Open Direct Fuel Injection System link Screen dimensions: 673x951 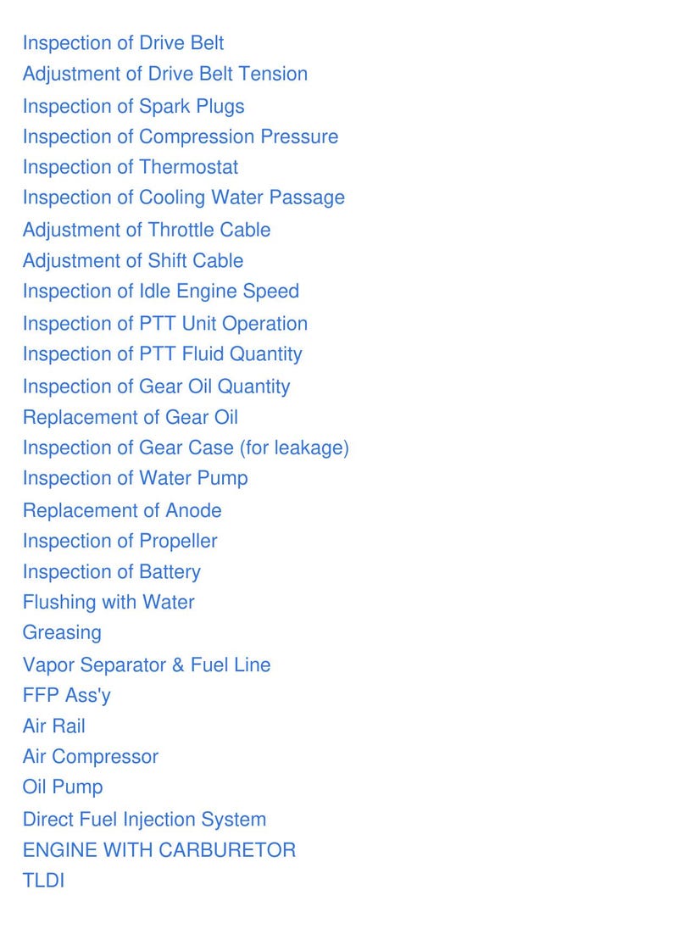tap(144, 820)
